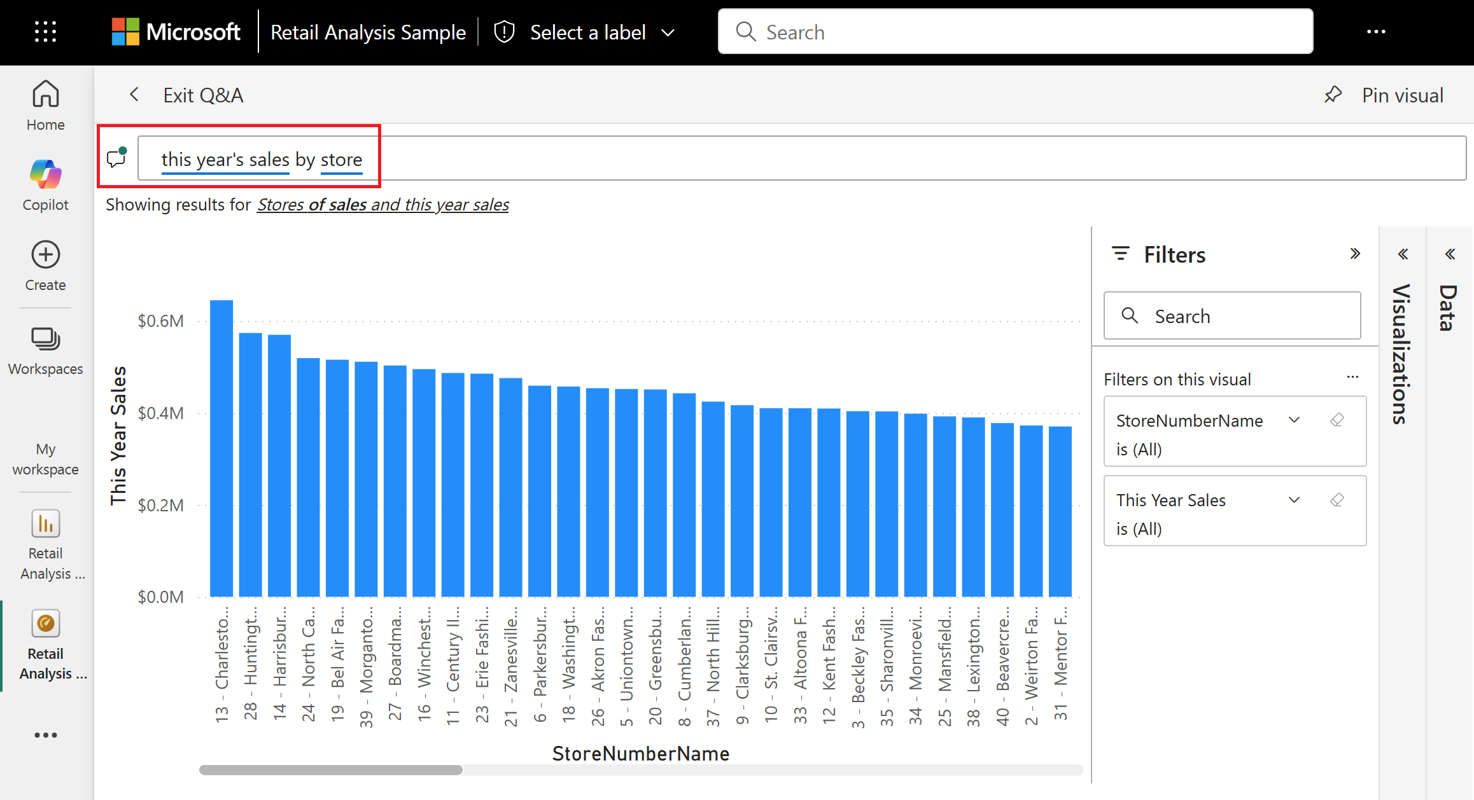Open the app launcher waffle icon
Image resolution: width=1474 pixels, height=800 pixels.
(45, 32)
